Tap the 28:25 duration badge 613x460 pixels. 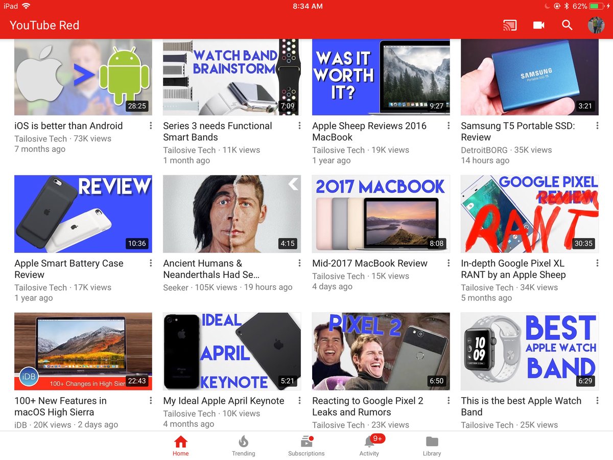[x=137, y=106]
